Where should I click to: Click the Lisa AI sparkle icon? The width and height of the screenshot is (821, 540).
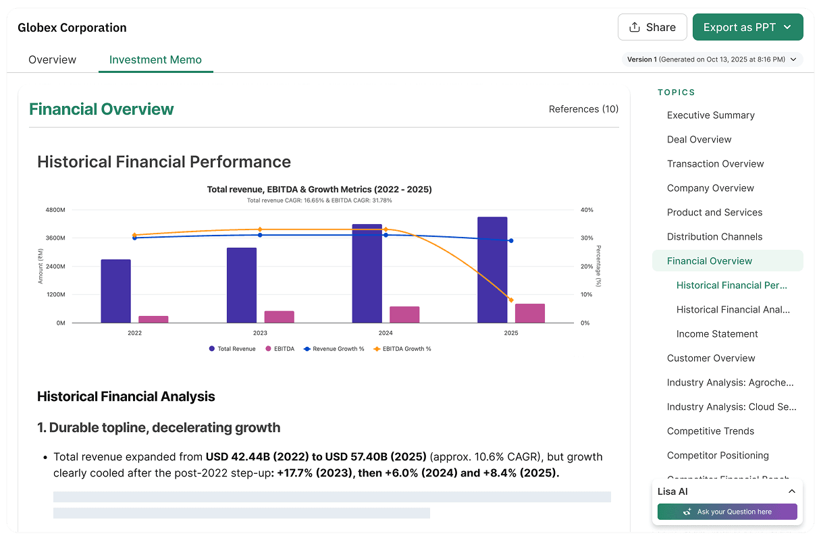click(687, 512)
